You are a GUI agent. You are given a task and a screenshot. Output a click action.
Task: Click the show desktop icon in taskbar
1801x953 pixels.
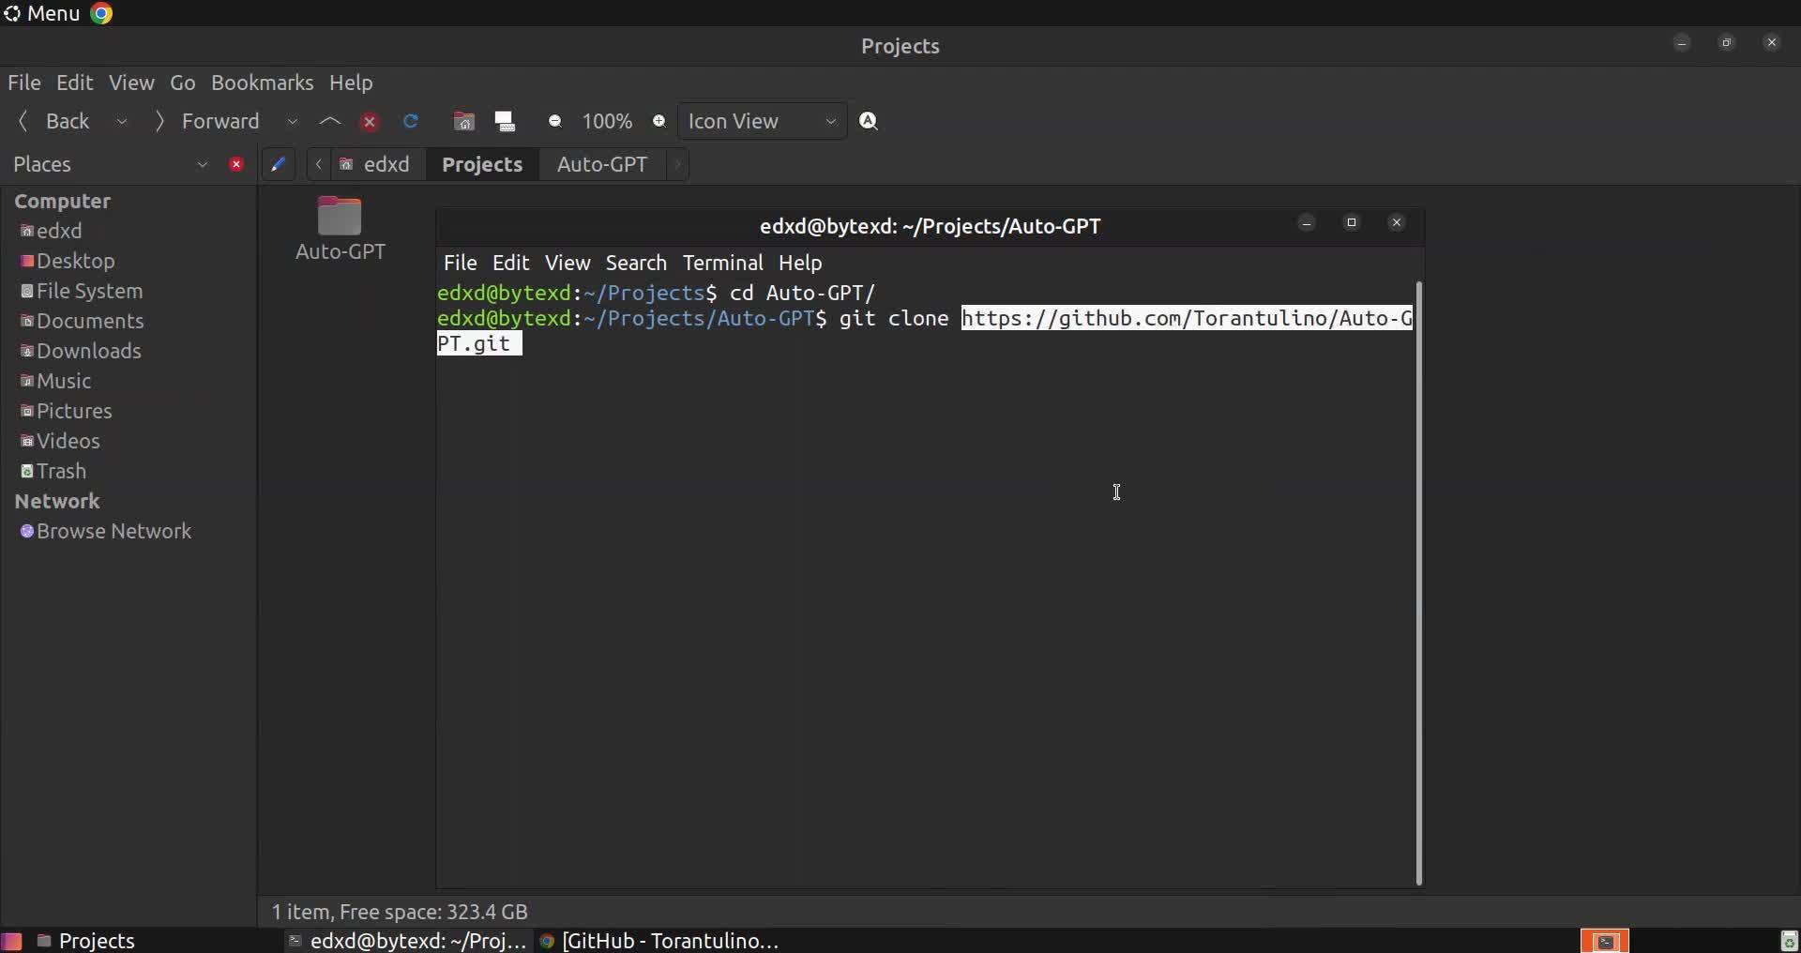point(11,941)
